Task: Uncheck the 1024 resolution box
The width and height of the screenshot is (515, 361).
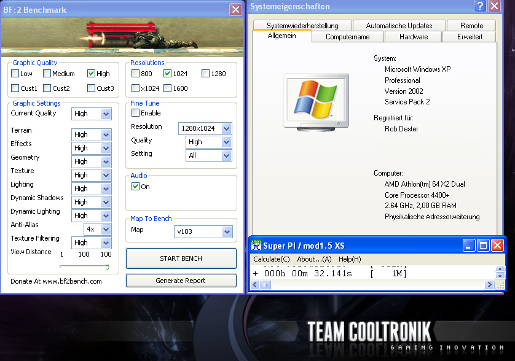Action: click(x=168, y=74)
